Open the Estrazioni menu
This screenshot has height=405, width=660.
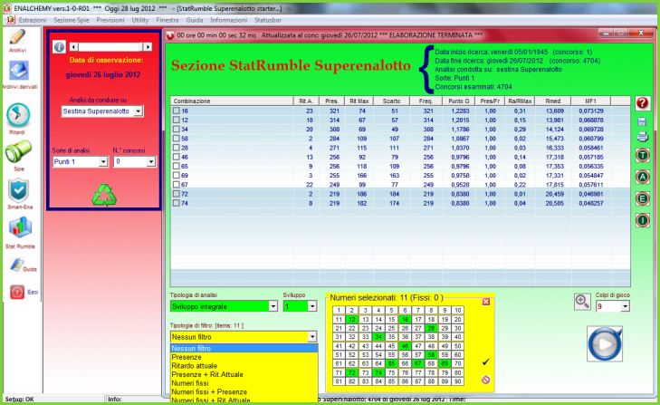33,20
